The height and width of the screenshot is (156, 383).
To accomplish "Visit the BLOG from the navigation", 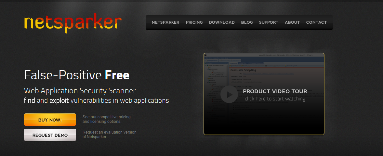I will 247,22.
